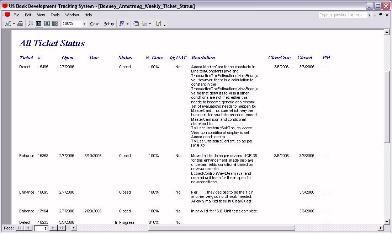Click the OfficeLinks Word icon
This screenshot has height=233, width=392.
pyautogui.click(x=122, y=24)
